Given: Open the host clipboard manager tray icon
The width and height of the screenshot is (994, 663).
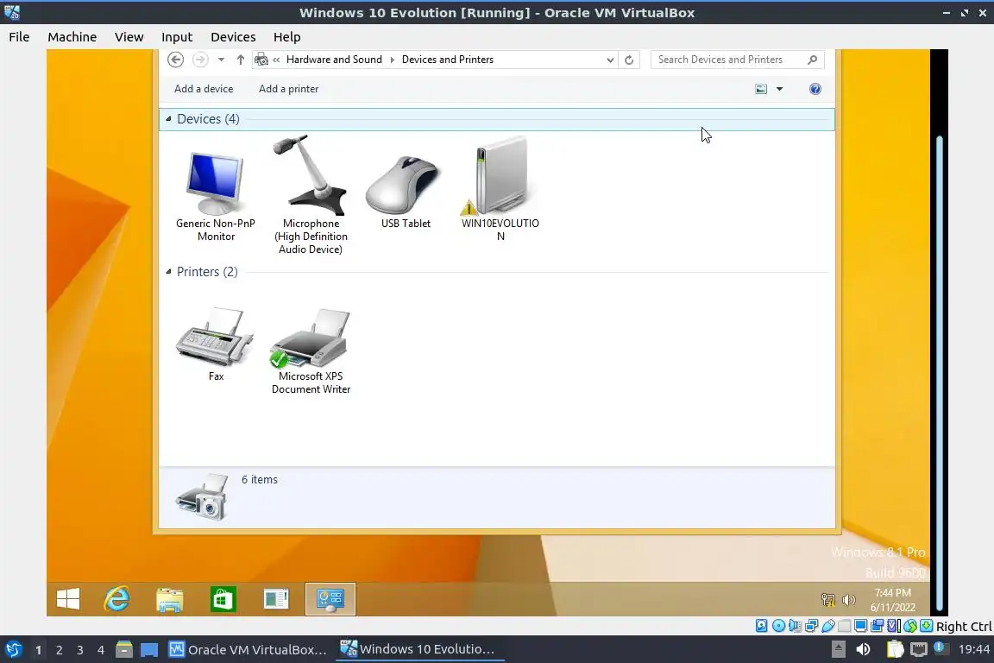Looking at the screenshot, I should [895, 649].
